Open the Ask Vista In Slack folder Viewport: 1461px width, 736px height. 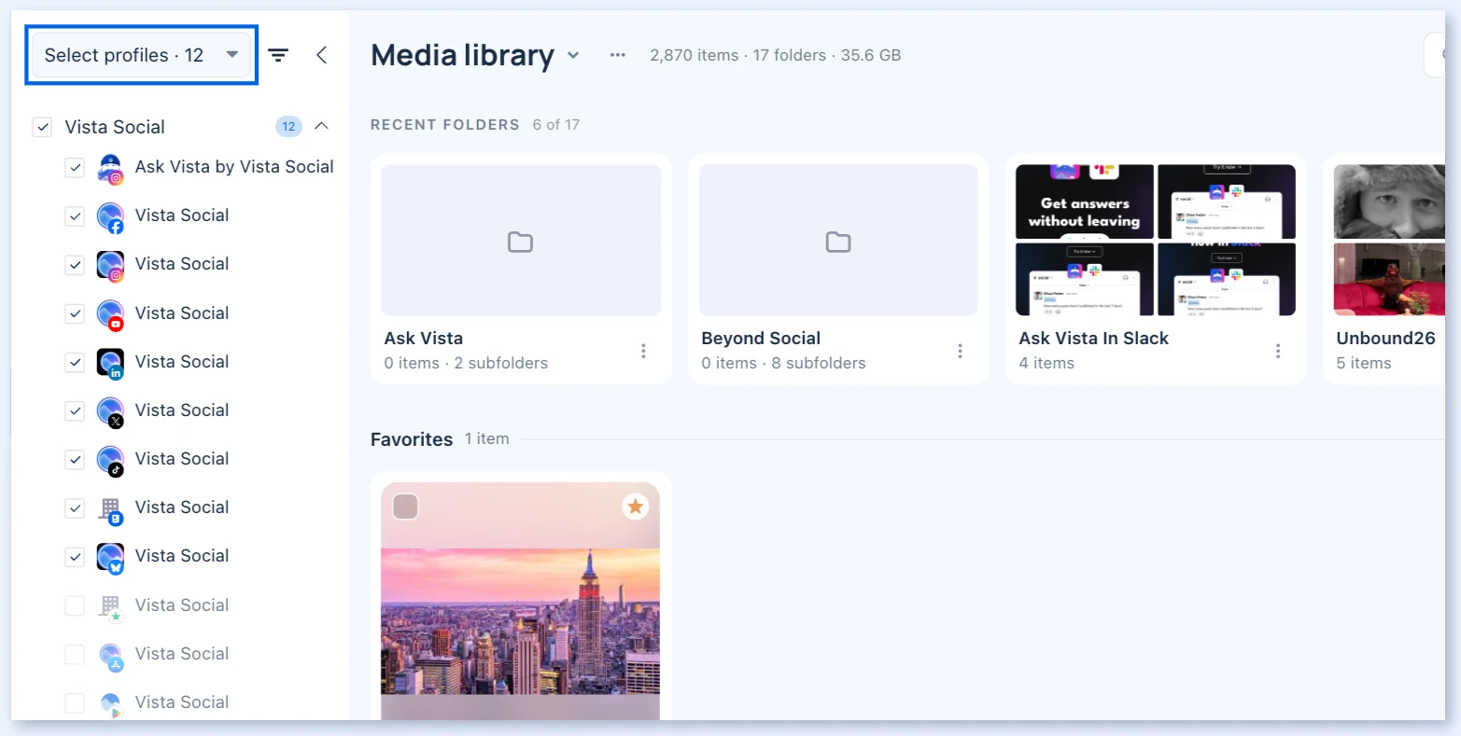[x=1156, y=269]
